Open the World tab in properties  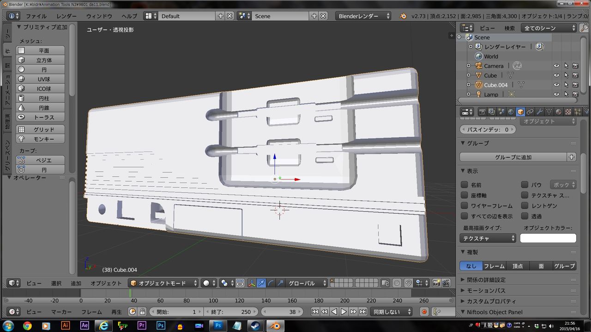coord(511,112)
